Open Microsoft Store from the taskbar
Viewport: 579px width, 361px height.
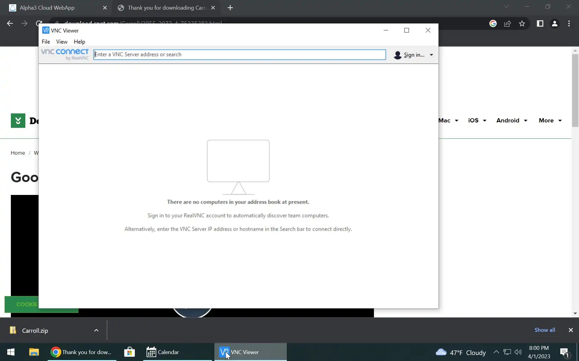(x=129, y=352)
